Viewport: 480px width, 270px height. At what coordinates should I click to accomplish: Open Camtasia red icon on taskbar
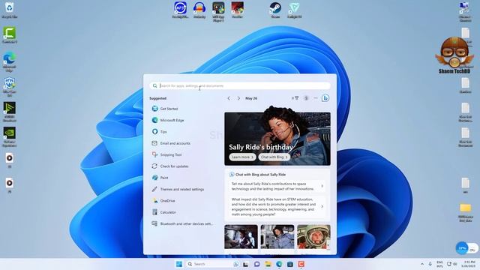[301, 264]
